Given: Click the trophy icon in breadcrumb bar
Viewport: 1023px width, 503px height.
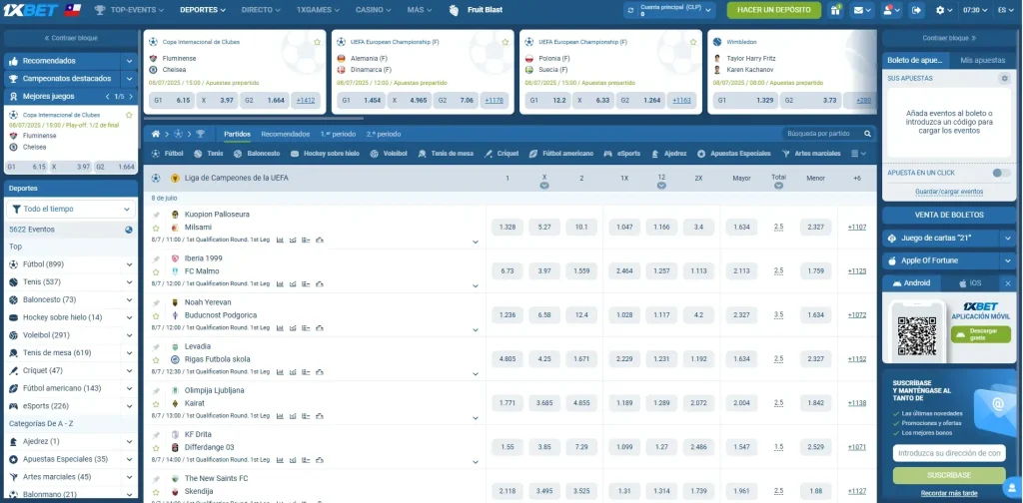Looking at the screenshot, I should [x=200, y=134].
